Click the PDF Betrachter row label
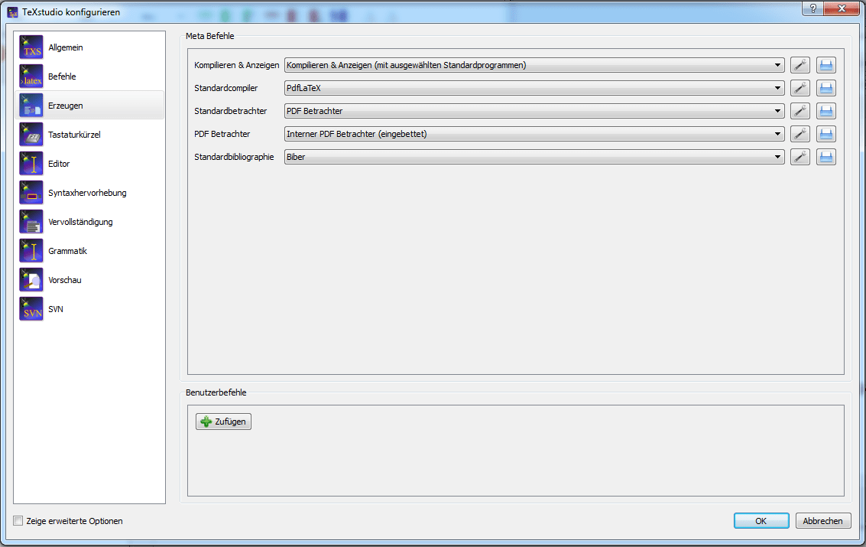Viewport: 866px width, 547px height. 222,134
